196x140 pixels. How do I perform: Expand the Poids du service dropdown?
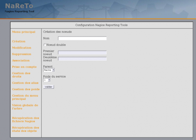(x=47, y=80)
